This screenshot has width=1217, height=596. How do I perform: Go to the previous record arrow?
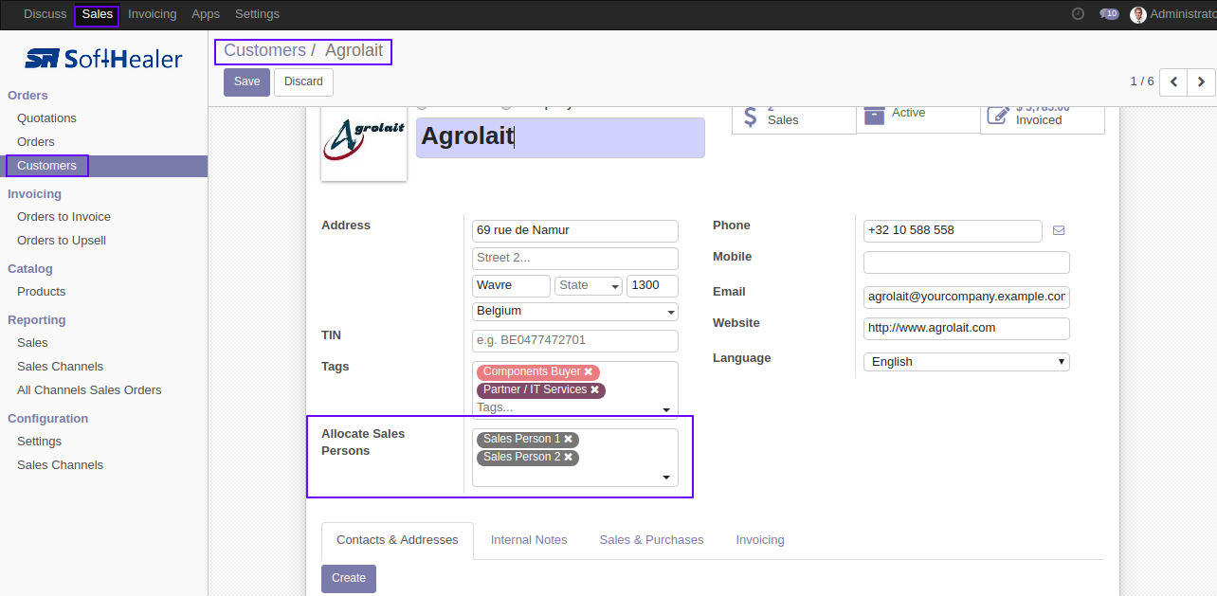pyautogui.click(x=1173, y=81)
